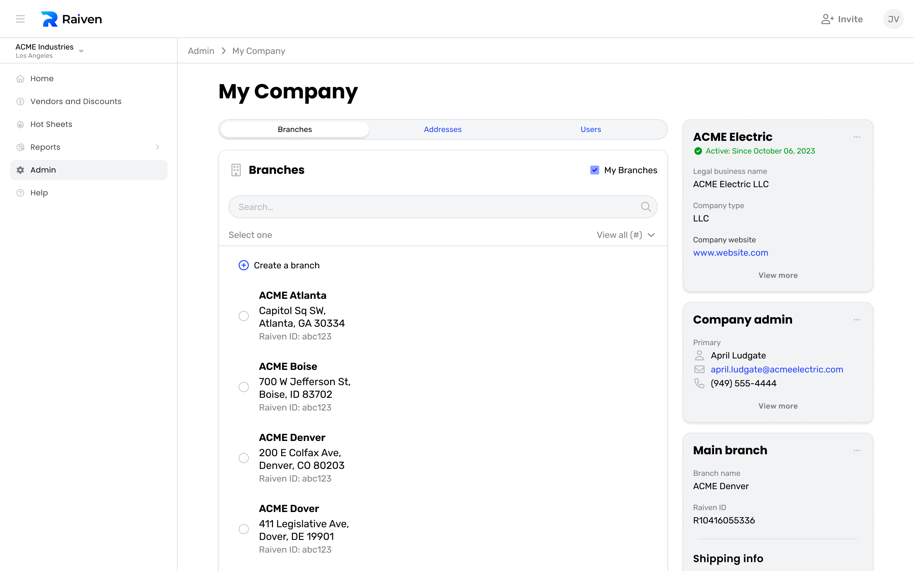Expand the Reports submenu chevron
Screen dimensions: 914x571
pos(157,147)
